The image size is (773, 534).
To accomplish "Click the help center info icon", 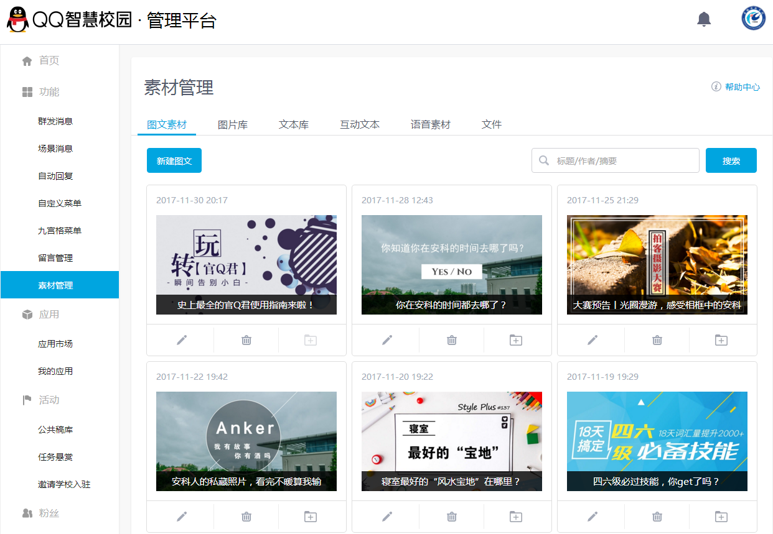I will (716, 87).
